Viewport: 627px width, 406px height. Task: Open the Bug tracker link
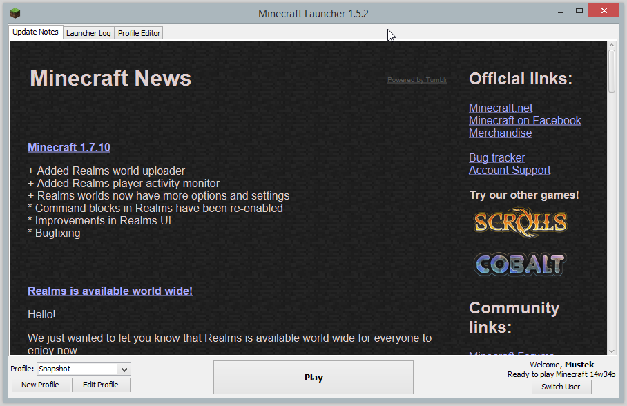(x=496, y=157)
